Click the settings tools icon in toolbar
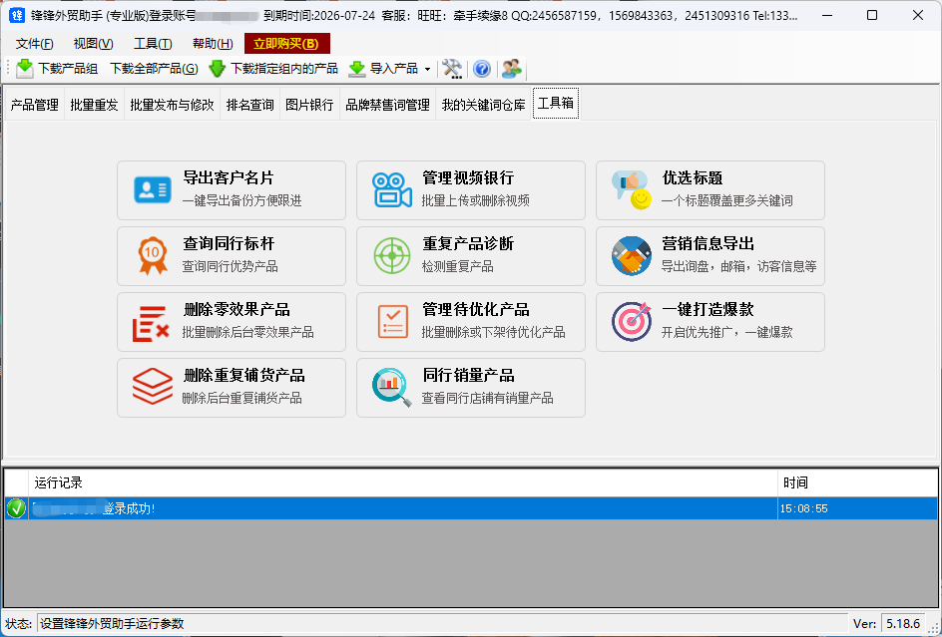The image size is (942, 637). tap(452, 69)
